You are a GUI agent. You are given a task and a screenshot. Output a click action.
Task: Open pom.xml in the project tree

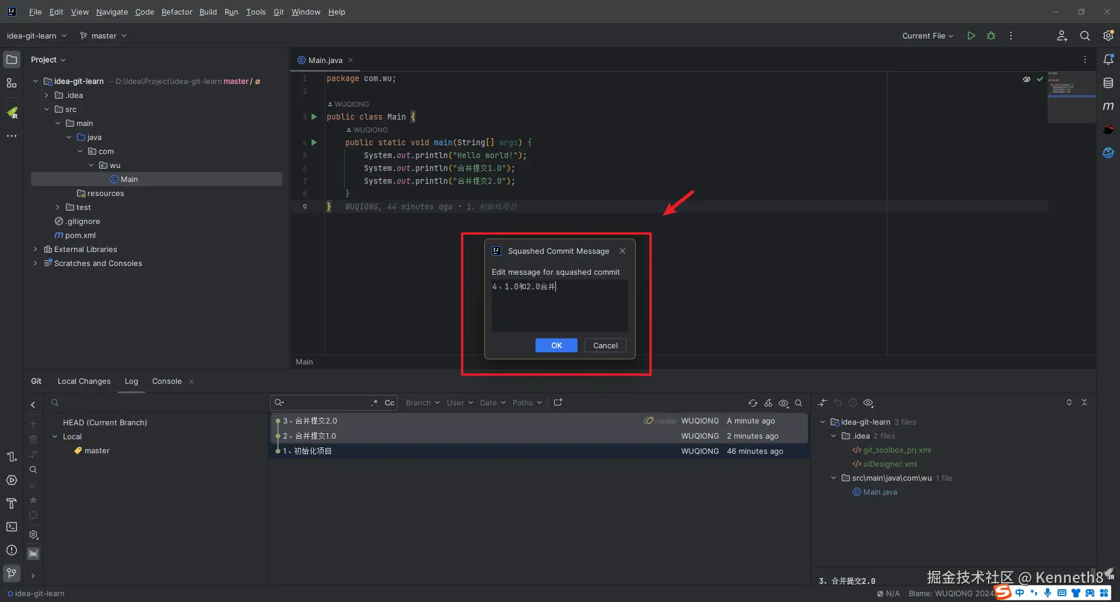[x=80, y=235]
